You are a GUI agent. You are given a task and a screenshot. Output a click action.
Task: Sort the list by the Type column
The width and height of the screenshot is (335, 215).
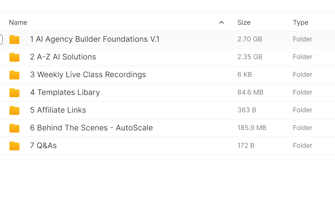300,23
